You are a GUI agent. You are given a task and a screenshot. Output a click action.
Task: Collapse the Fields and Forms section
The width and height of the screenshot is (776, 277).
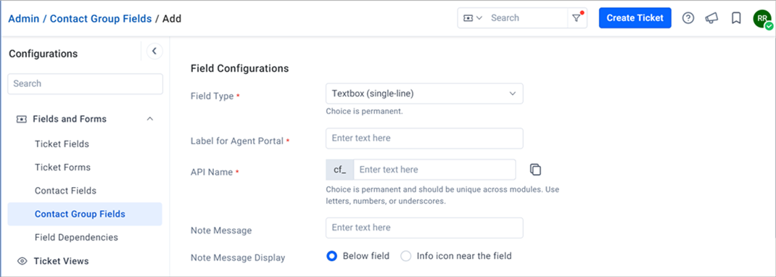150,119
